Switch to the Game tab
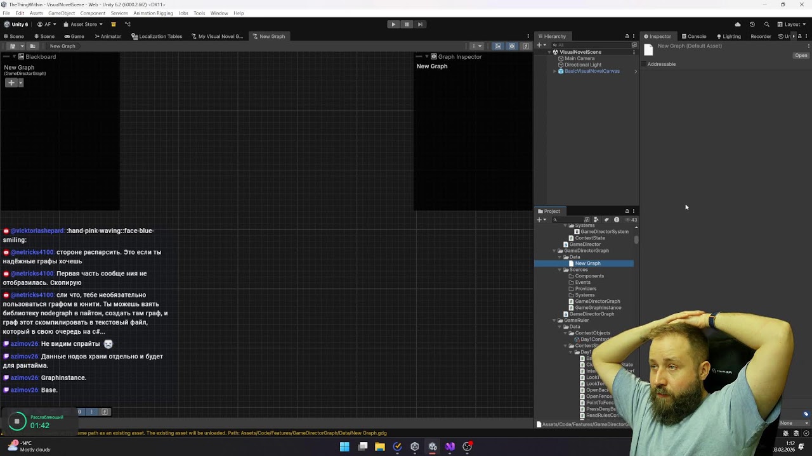 pyautogui.click(x=74, y=36)
